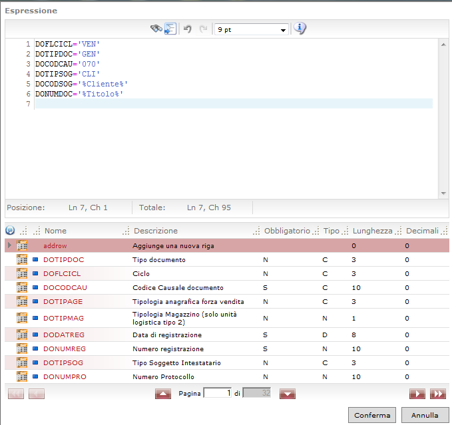Sort by the Nome column header
This screenshot has height=425, width=452.
point(56,231)
